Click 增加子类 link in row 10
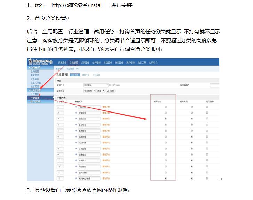This screenshot has width=253, height=200. 106,160
